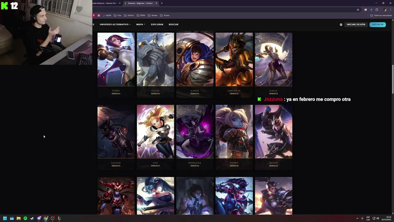Open Spotify from the taskbar
The width and height of the screenshot is (394, 222).
[25, 218]
